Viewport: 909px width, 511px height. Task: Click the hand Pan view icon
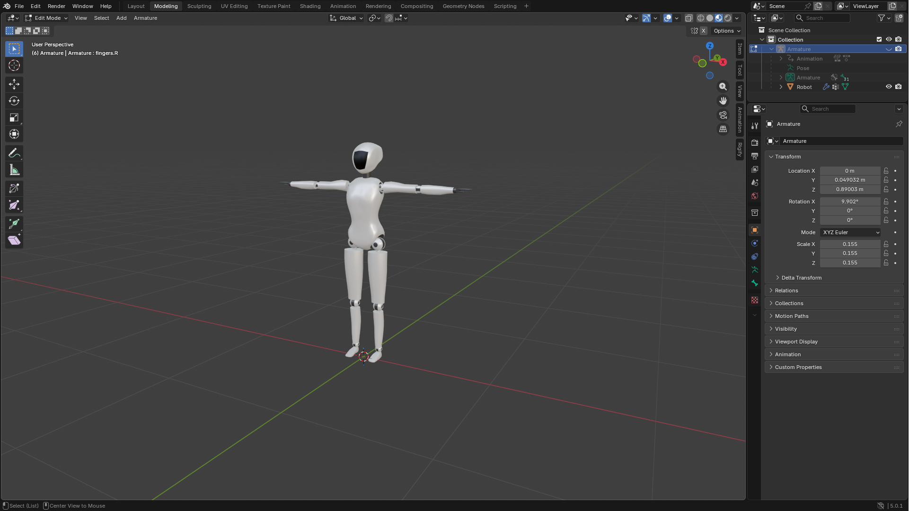(723, 101)
